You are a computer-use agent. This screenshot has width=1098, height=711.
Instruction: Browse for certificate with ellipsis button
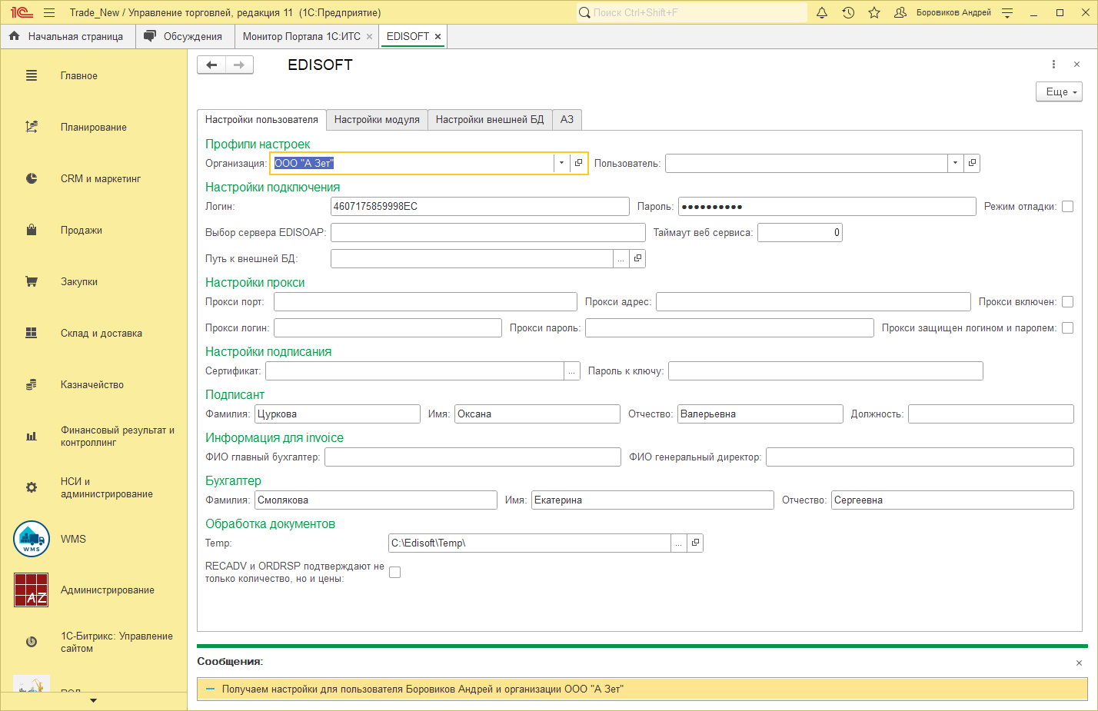[572, 370]
